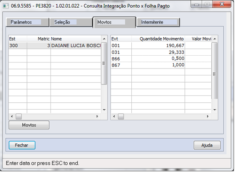Click left arrow of employee grid horizontal scrollbar
Viewport: 237px width, 173px height.
[x=12, y=116]
